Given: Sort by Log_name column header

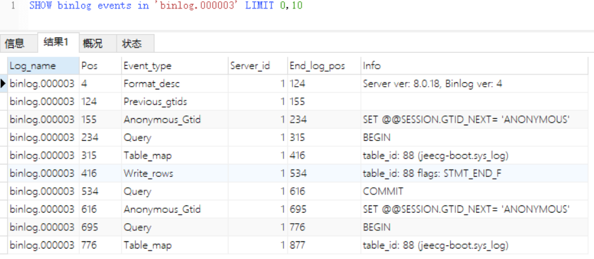Looking at the screenshot, I should (x=44, y=66).
